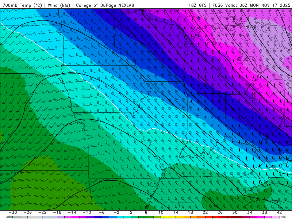
Task: Click the -22 colorbar label
Action: [x=42, y=212]
